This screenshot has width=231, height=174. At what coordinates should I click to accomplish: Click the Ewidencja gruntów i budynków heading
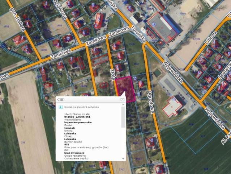[x=82, y=107]
